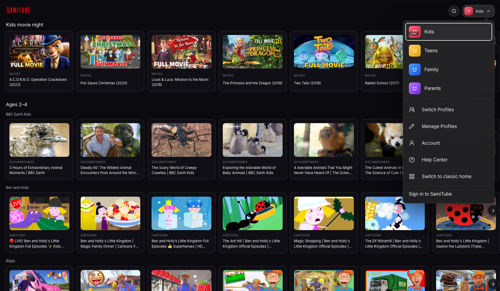Image resolution: width=500 pixels, height=291 pixels.
Task: Switch to the Parents profile
Action: click(x=449, y=88)
